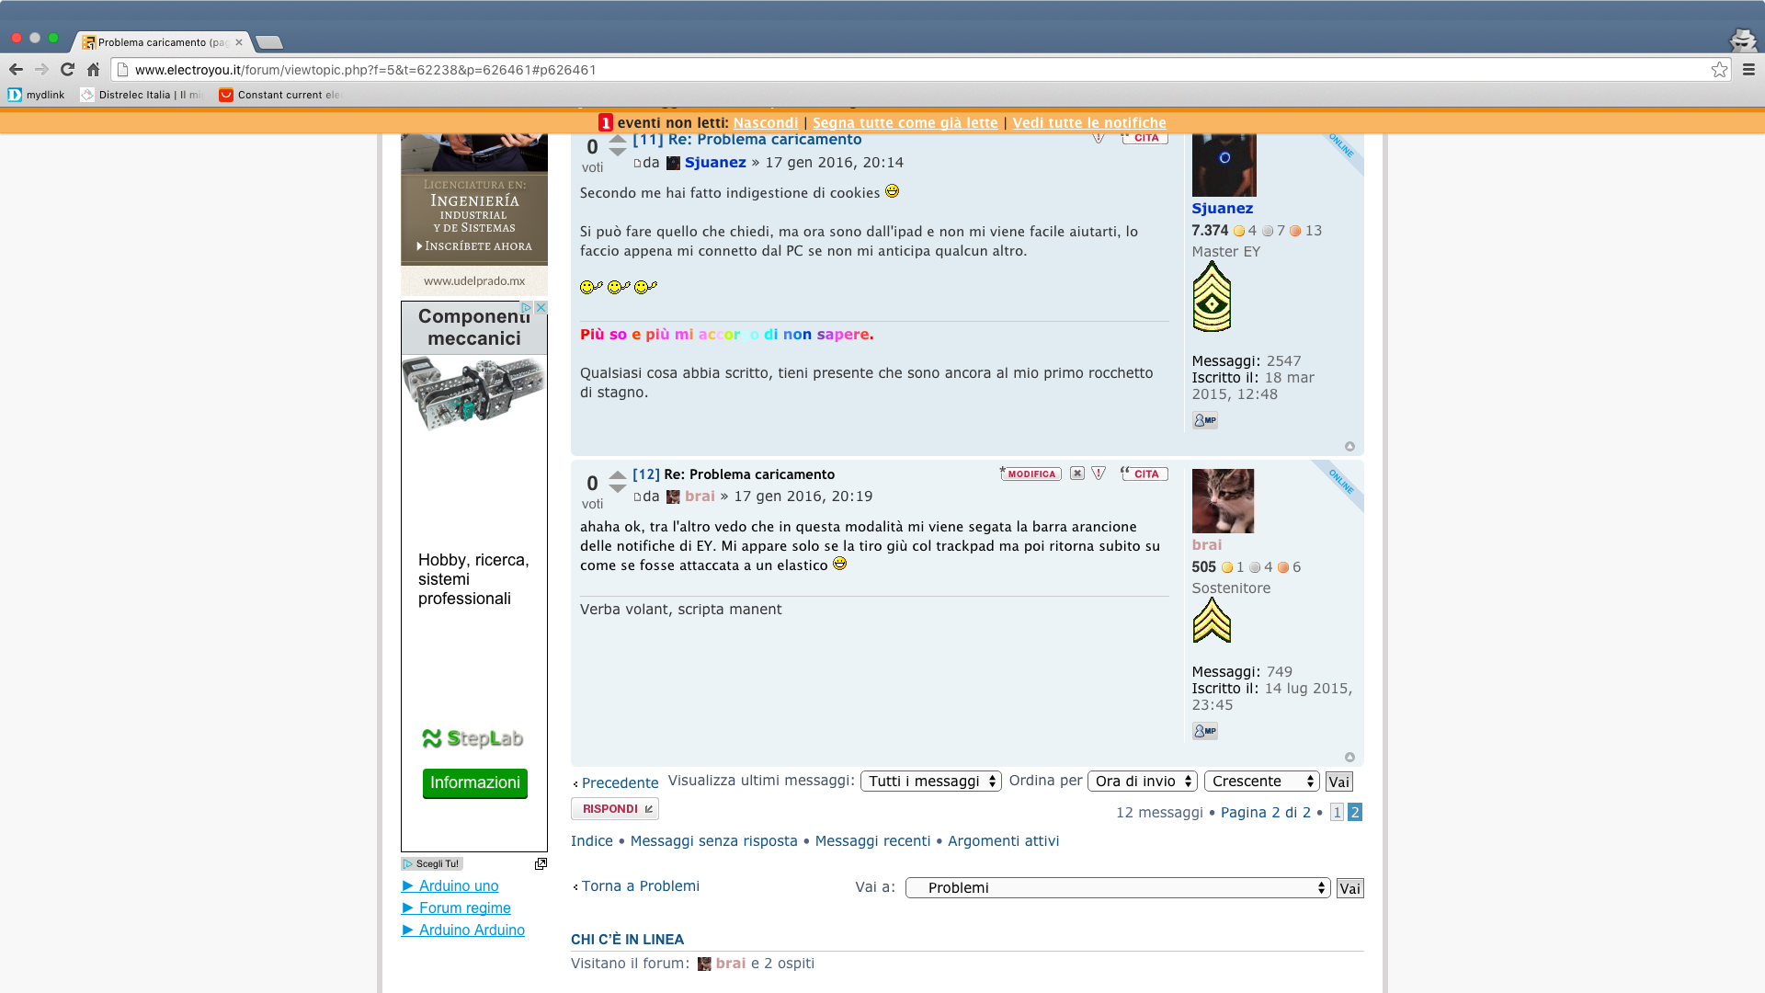
Task: Open the 'Tutti i messaggi' dropdown
Action: pyautogui.click(x=930, y=782)
